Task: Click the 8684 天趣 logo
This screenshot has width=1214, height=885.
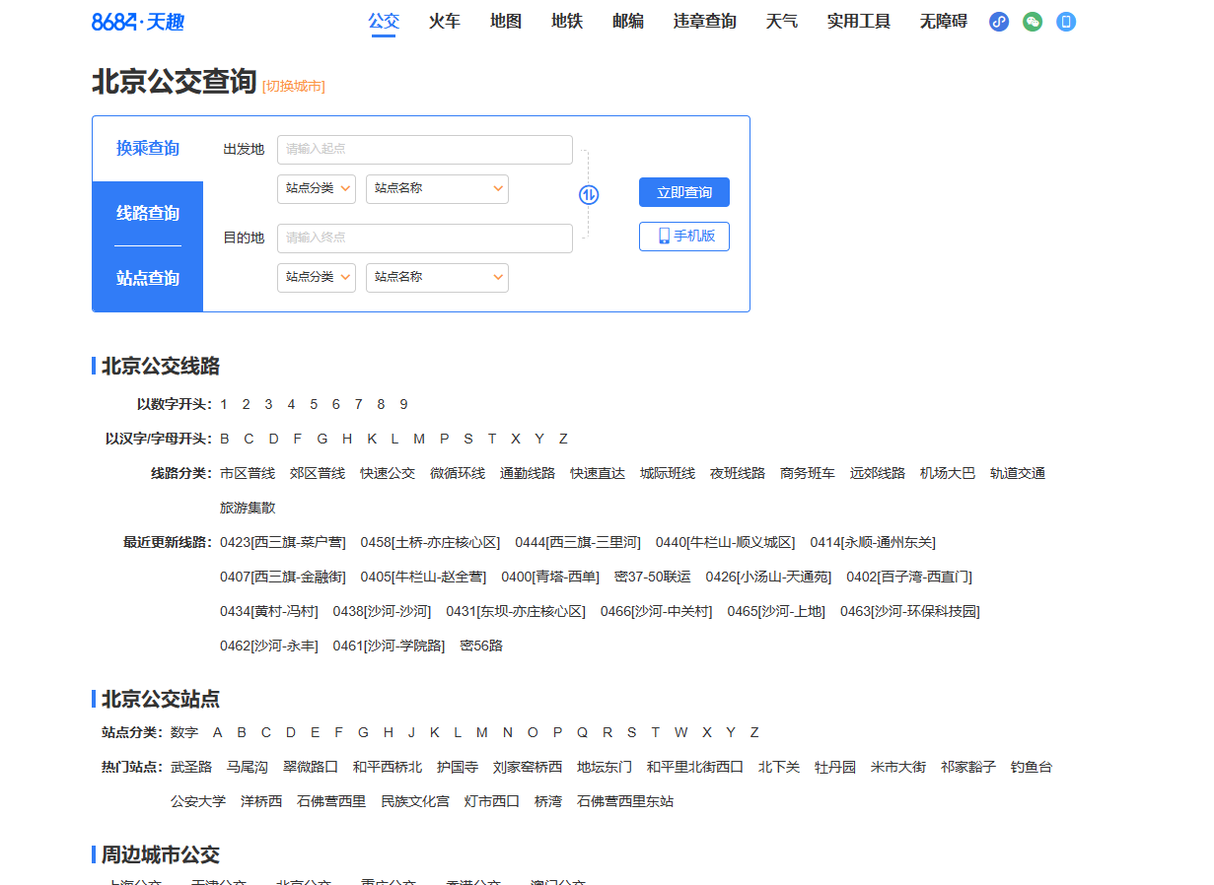Action: coord(138,22)
